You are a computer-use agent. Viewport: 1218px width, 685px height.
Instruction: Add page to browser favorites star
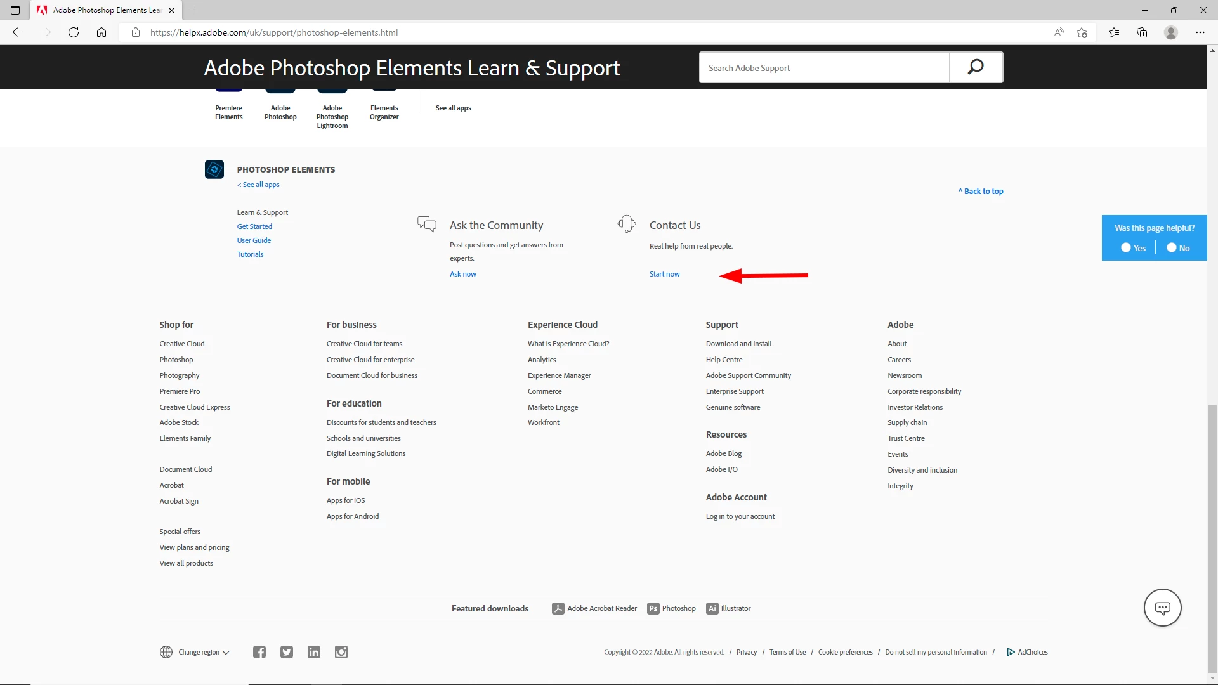click(x=1082, y=32)
